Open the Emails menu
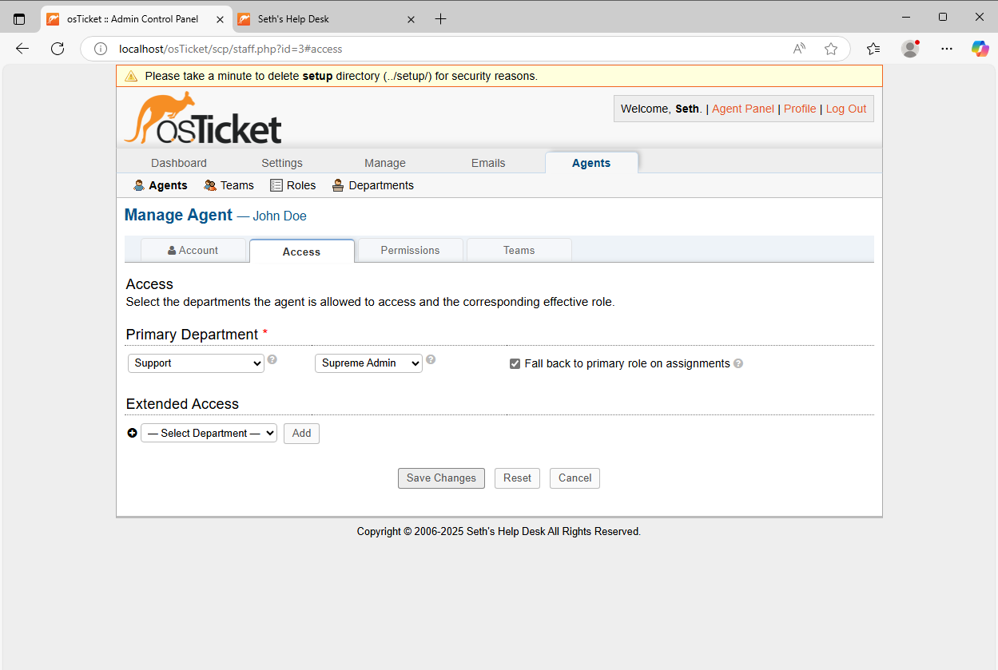The image size is (998, 670). (487, 163)
